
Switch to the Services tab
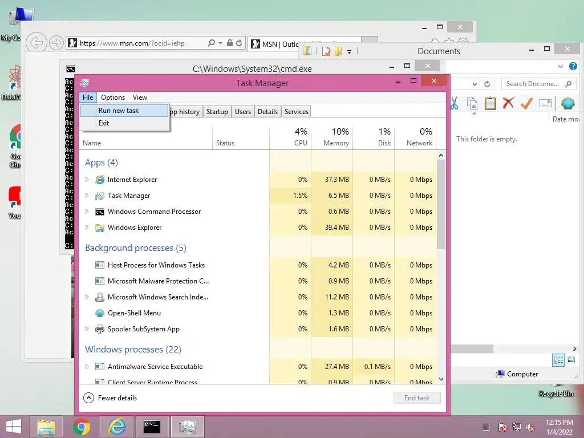click(x=296, y=112)
